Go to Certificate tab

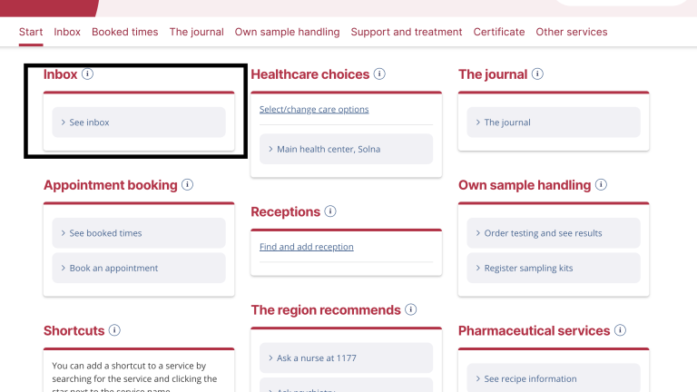tap(499, 32)
